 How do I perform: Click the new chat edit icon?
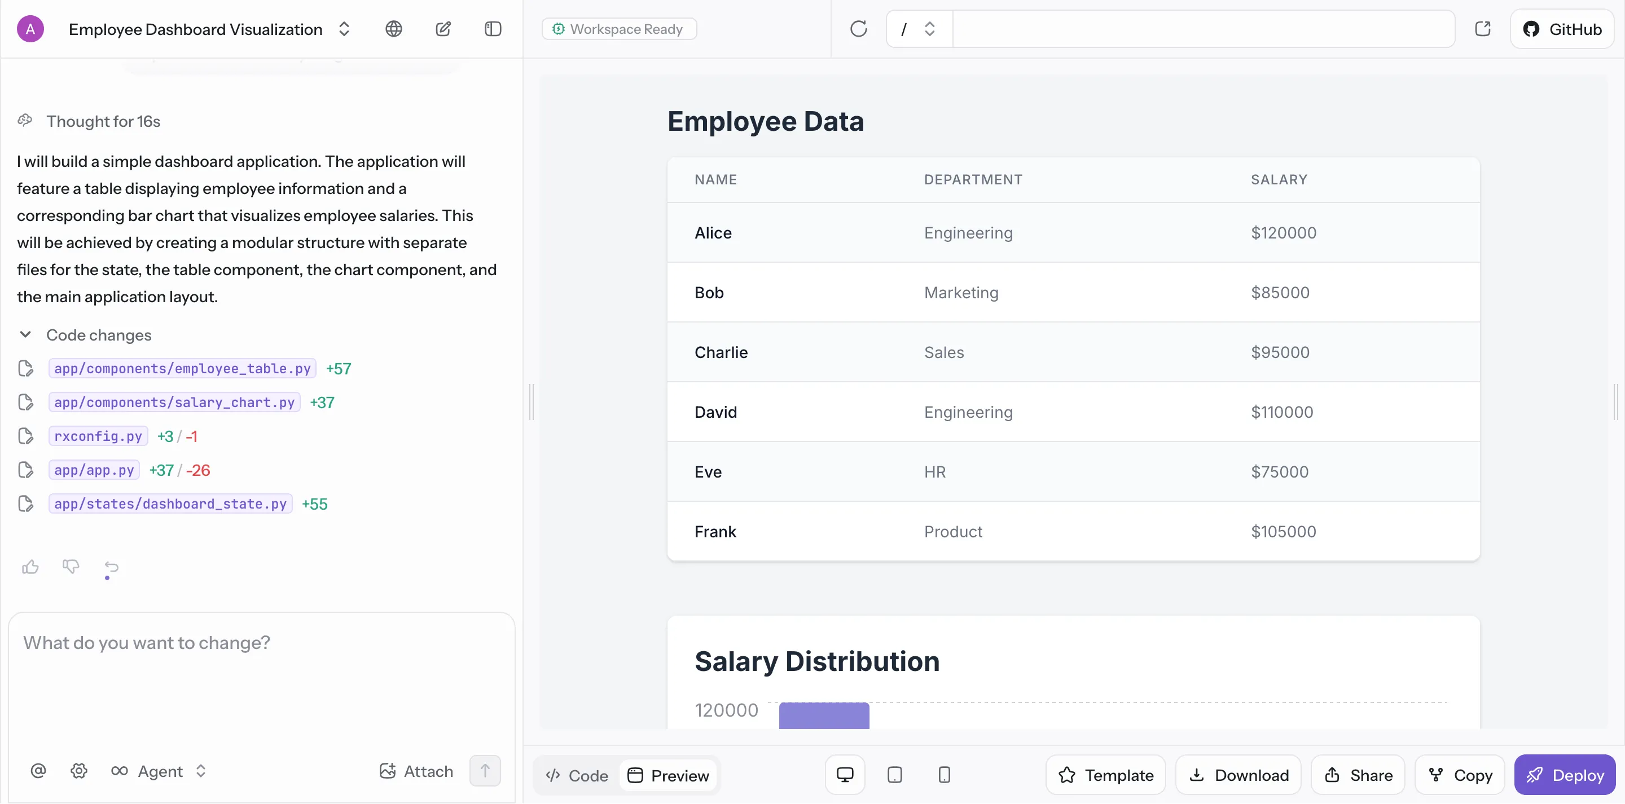tap(443, 29)
